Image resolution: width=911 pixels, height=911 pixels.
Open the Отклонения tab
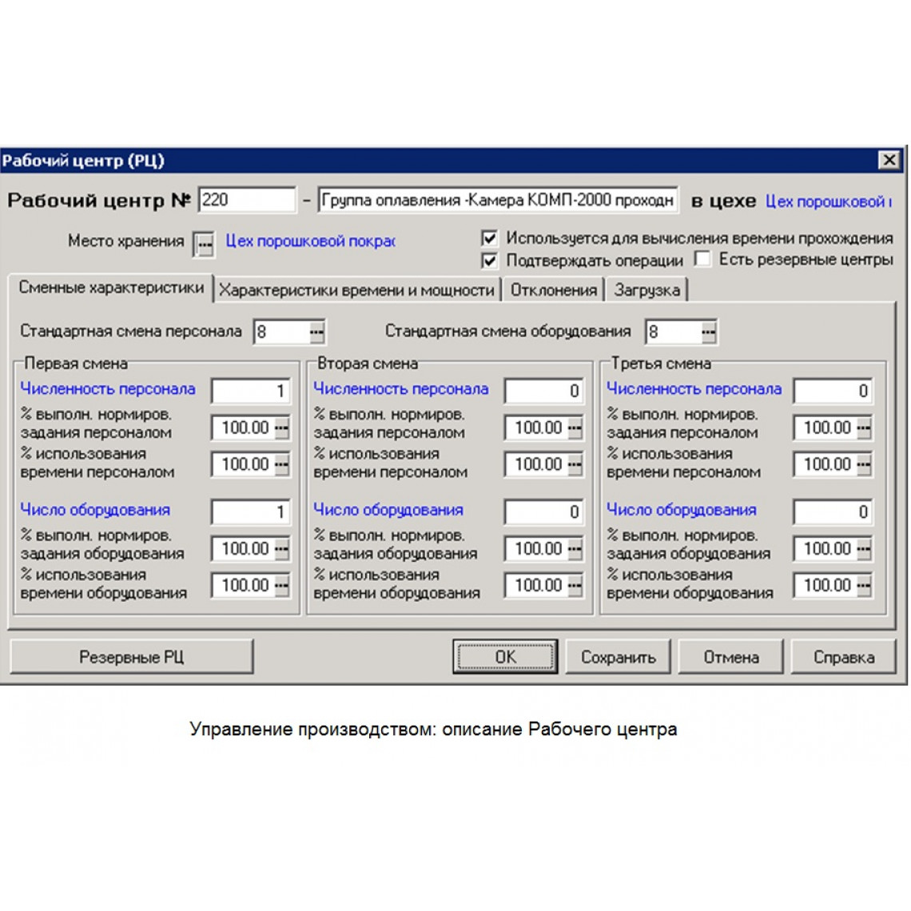point(553,290)
